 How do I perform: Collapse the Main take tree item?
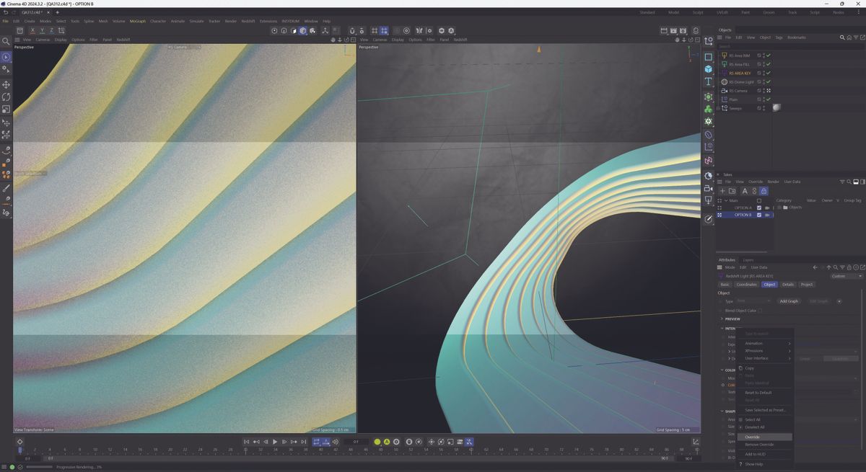pyautogui.click(x=727, y=200)
